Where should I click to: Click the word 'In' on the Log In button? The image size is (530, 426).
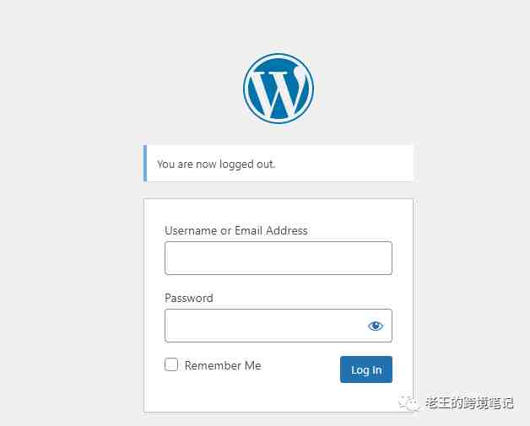(377, 370)
